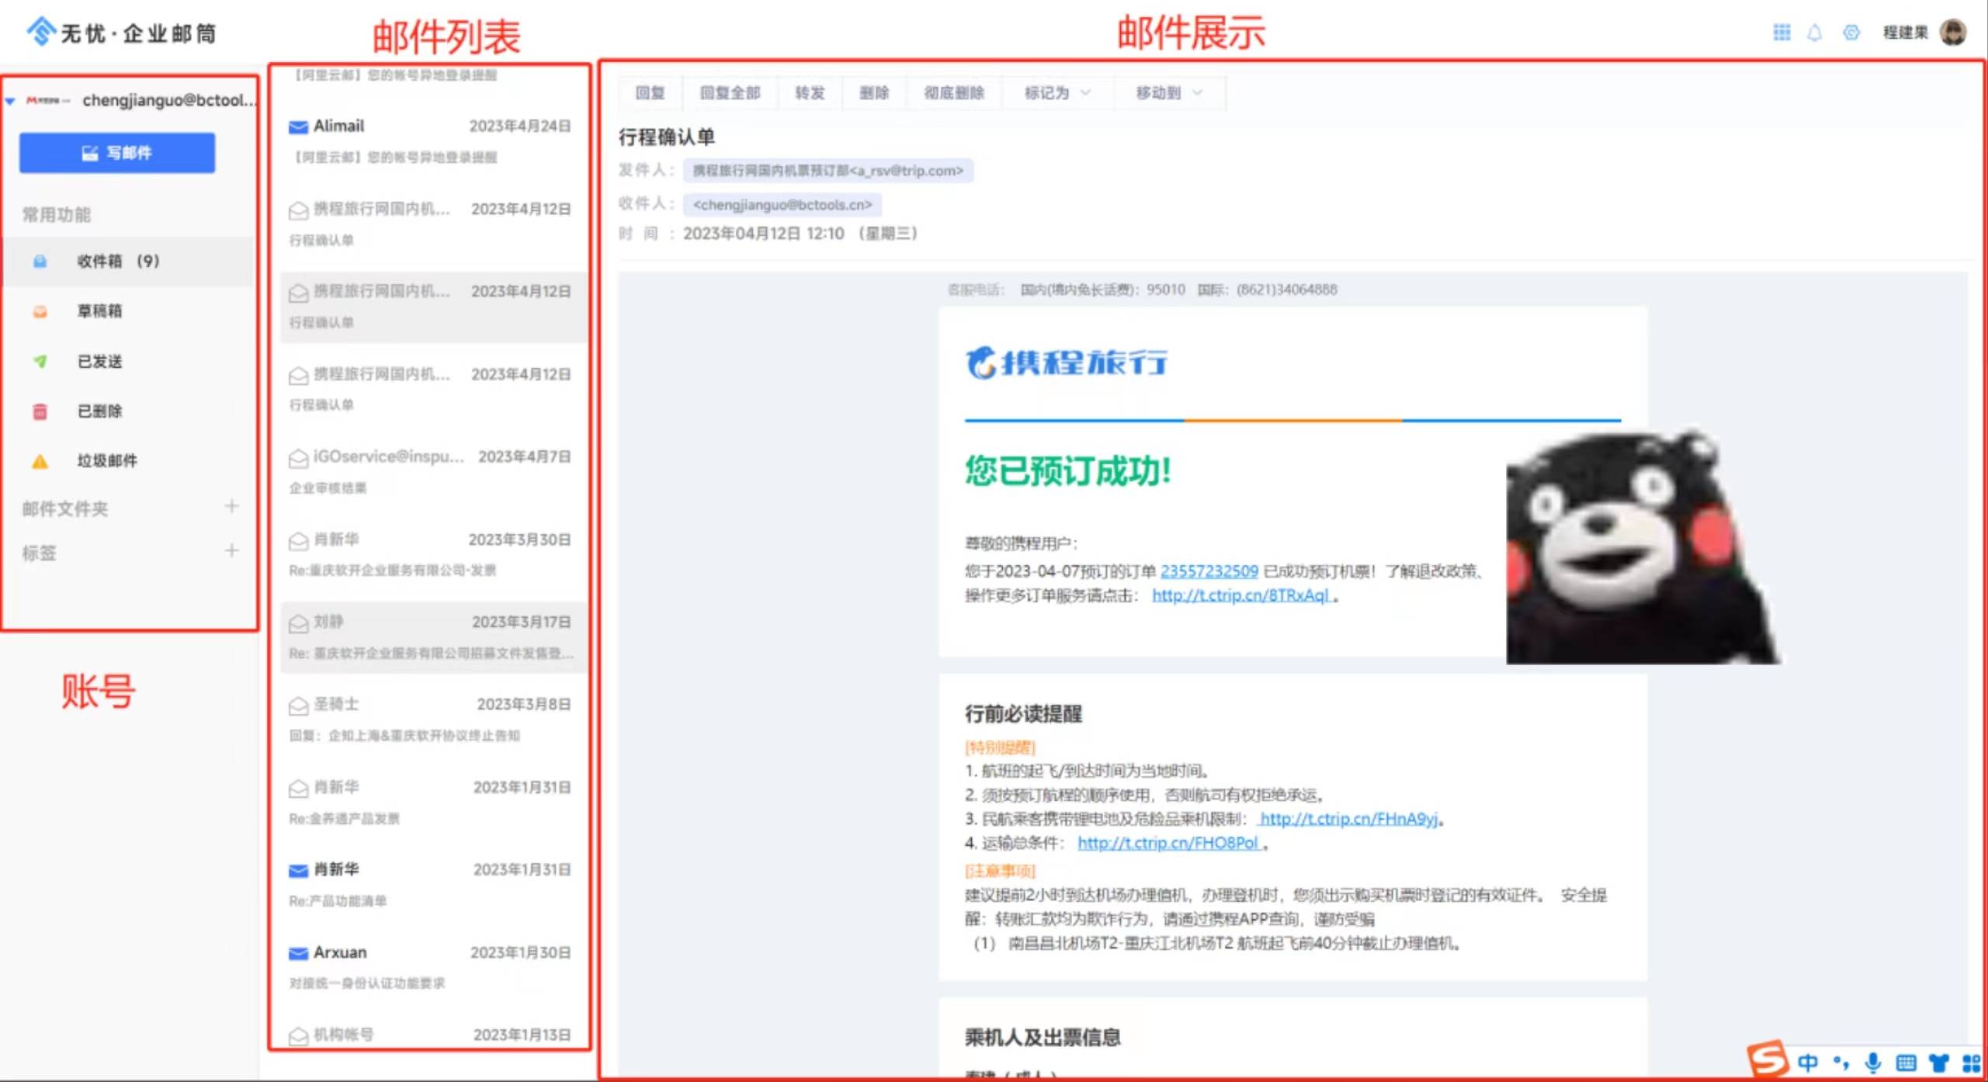This screenshot has width=1988, height=1082.
Task: Click the inbox icon beside 收件箱
Action: click(40, 262)
